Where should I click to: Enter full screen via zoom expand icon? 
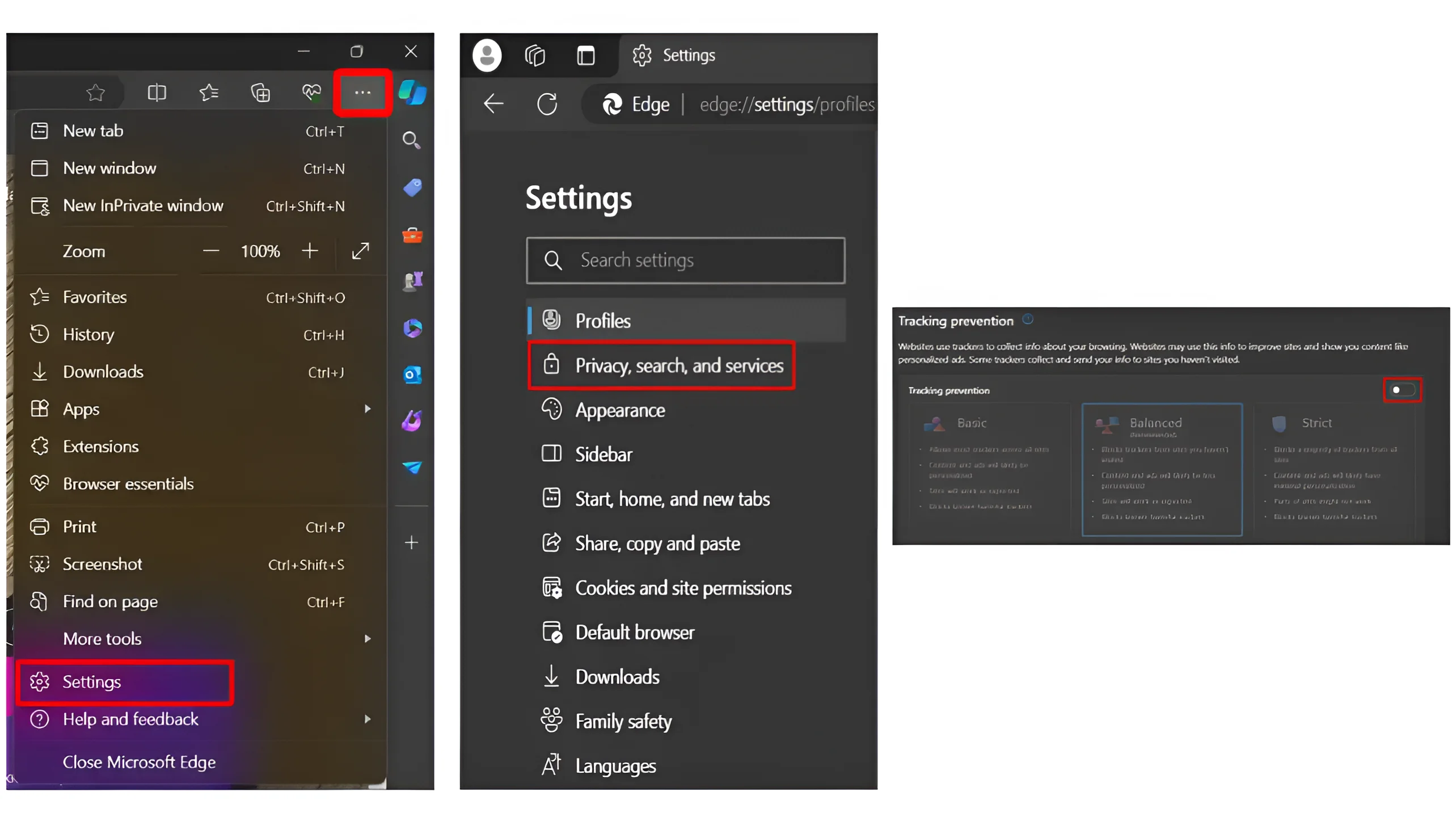tap(360, 251)
